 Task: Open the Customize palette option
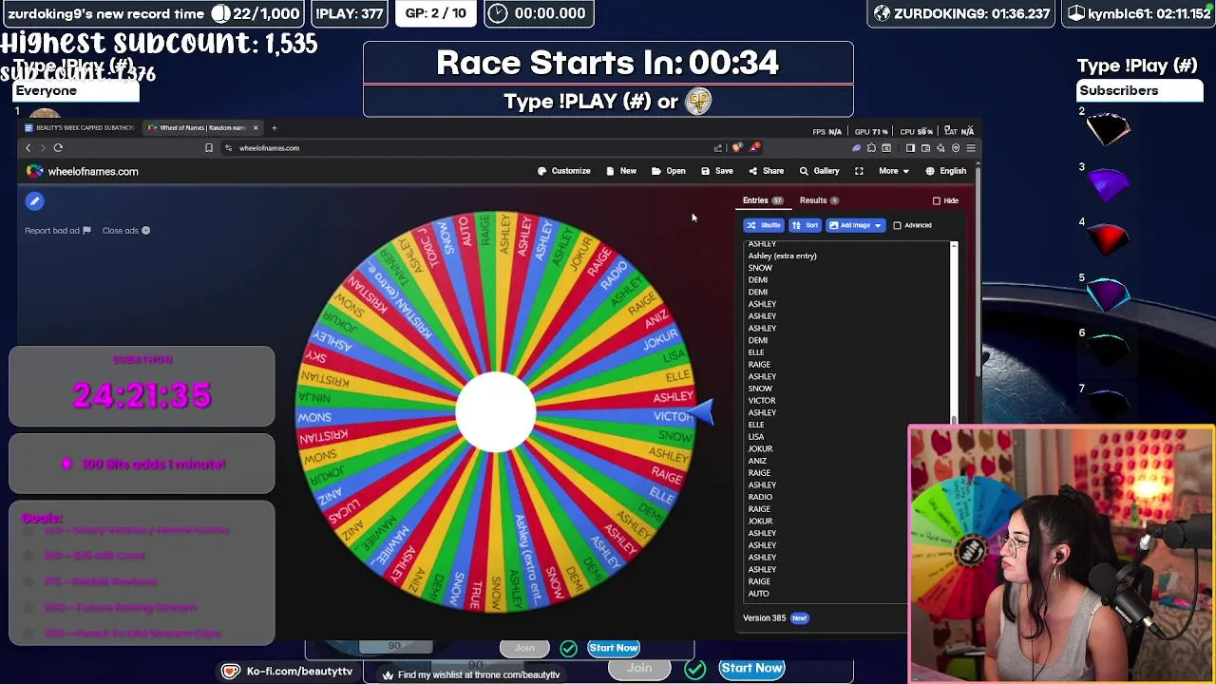click(x=564, y=171)
